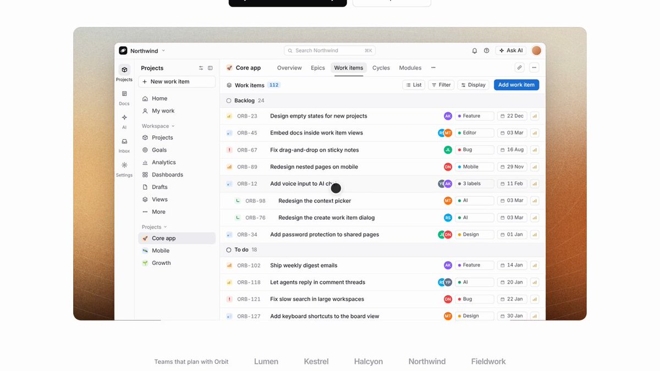Viewport: 660px width, 371px height.
Task: Click New work item in sidebar
Action: pyautogui.click(x=177, y=81)
